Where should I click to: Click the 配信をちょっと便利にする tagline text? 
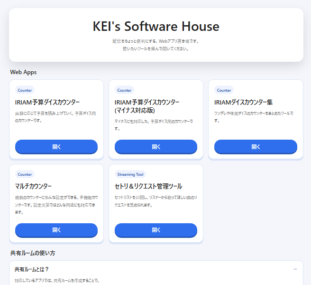click(156, 41)
